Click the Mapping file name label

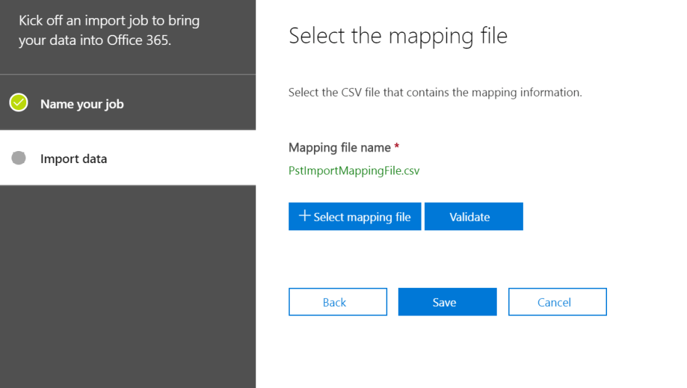pos(339,148)
